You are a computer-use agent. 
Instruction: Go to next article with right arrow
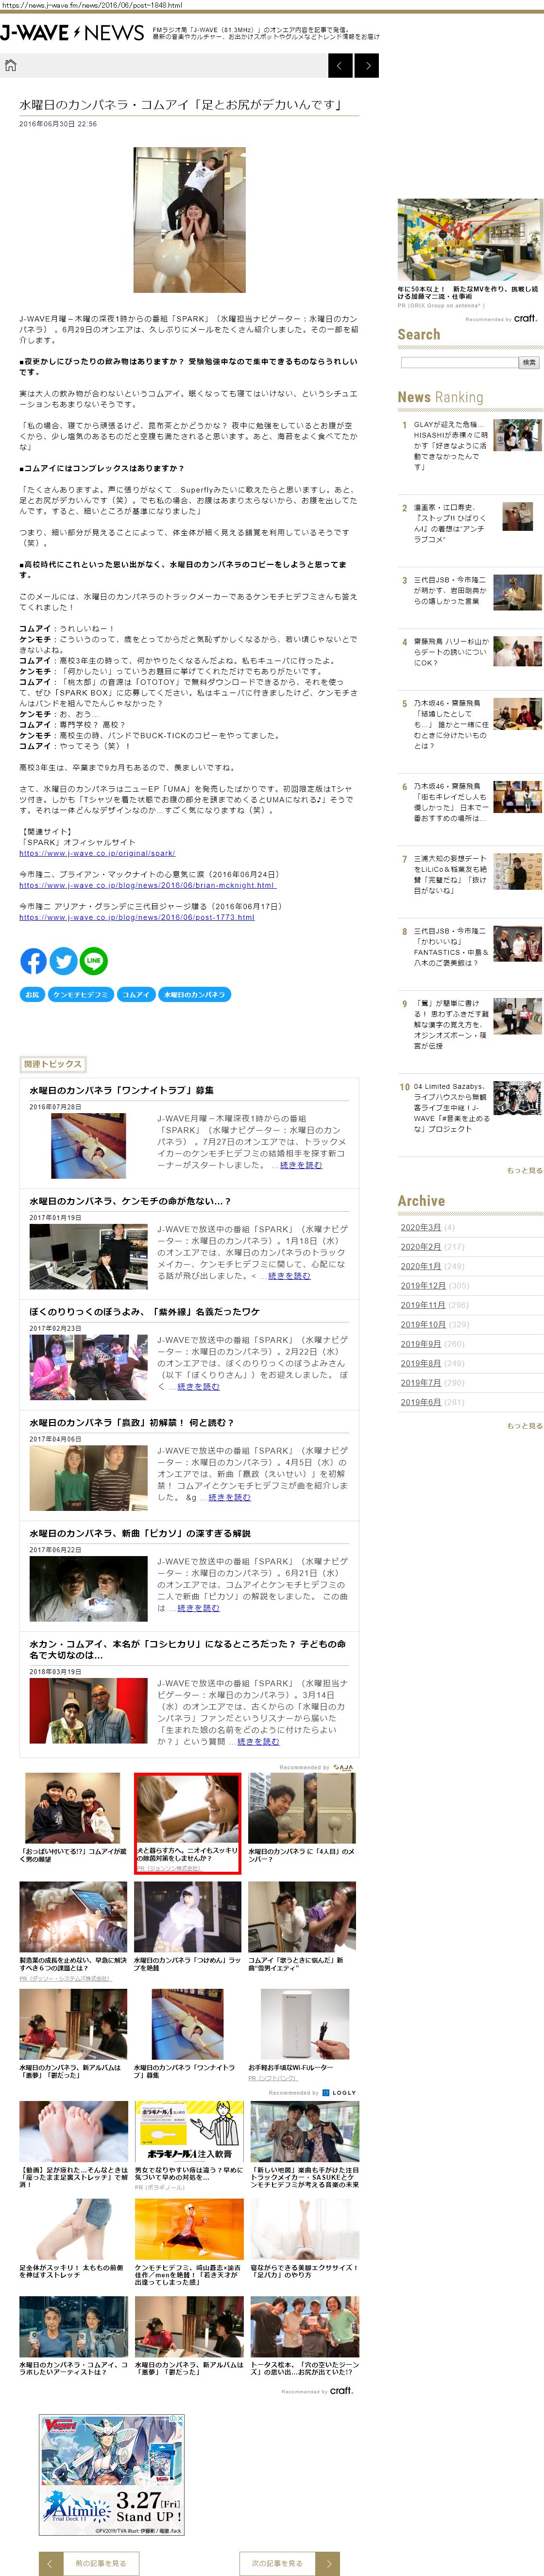367,66
